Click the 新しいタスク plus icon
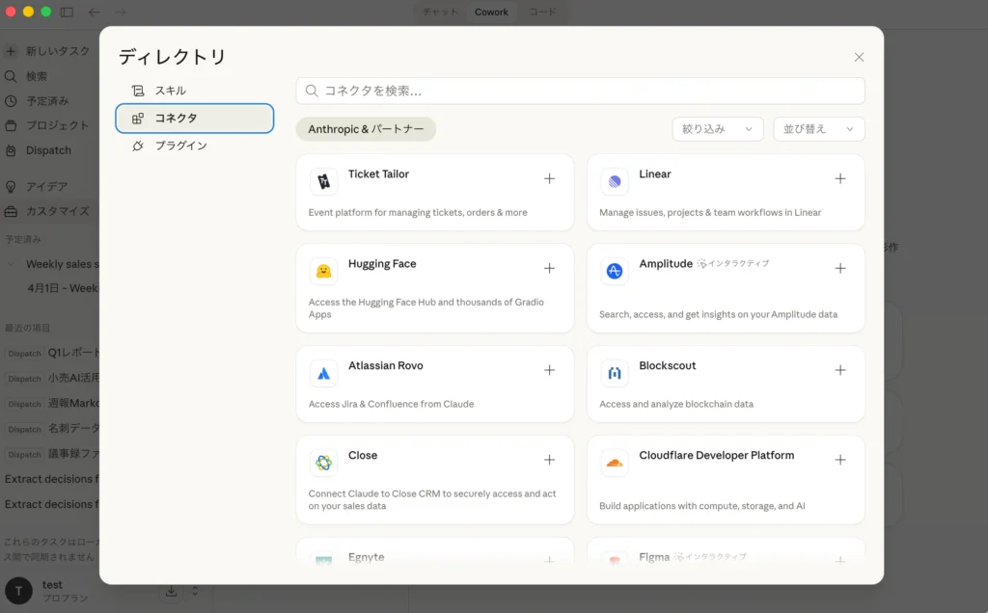 (x=11, y=51)
